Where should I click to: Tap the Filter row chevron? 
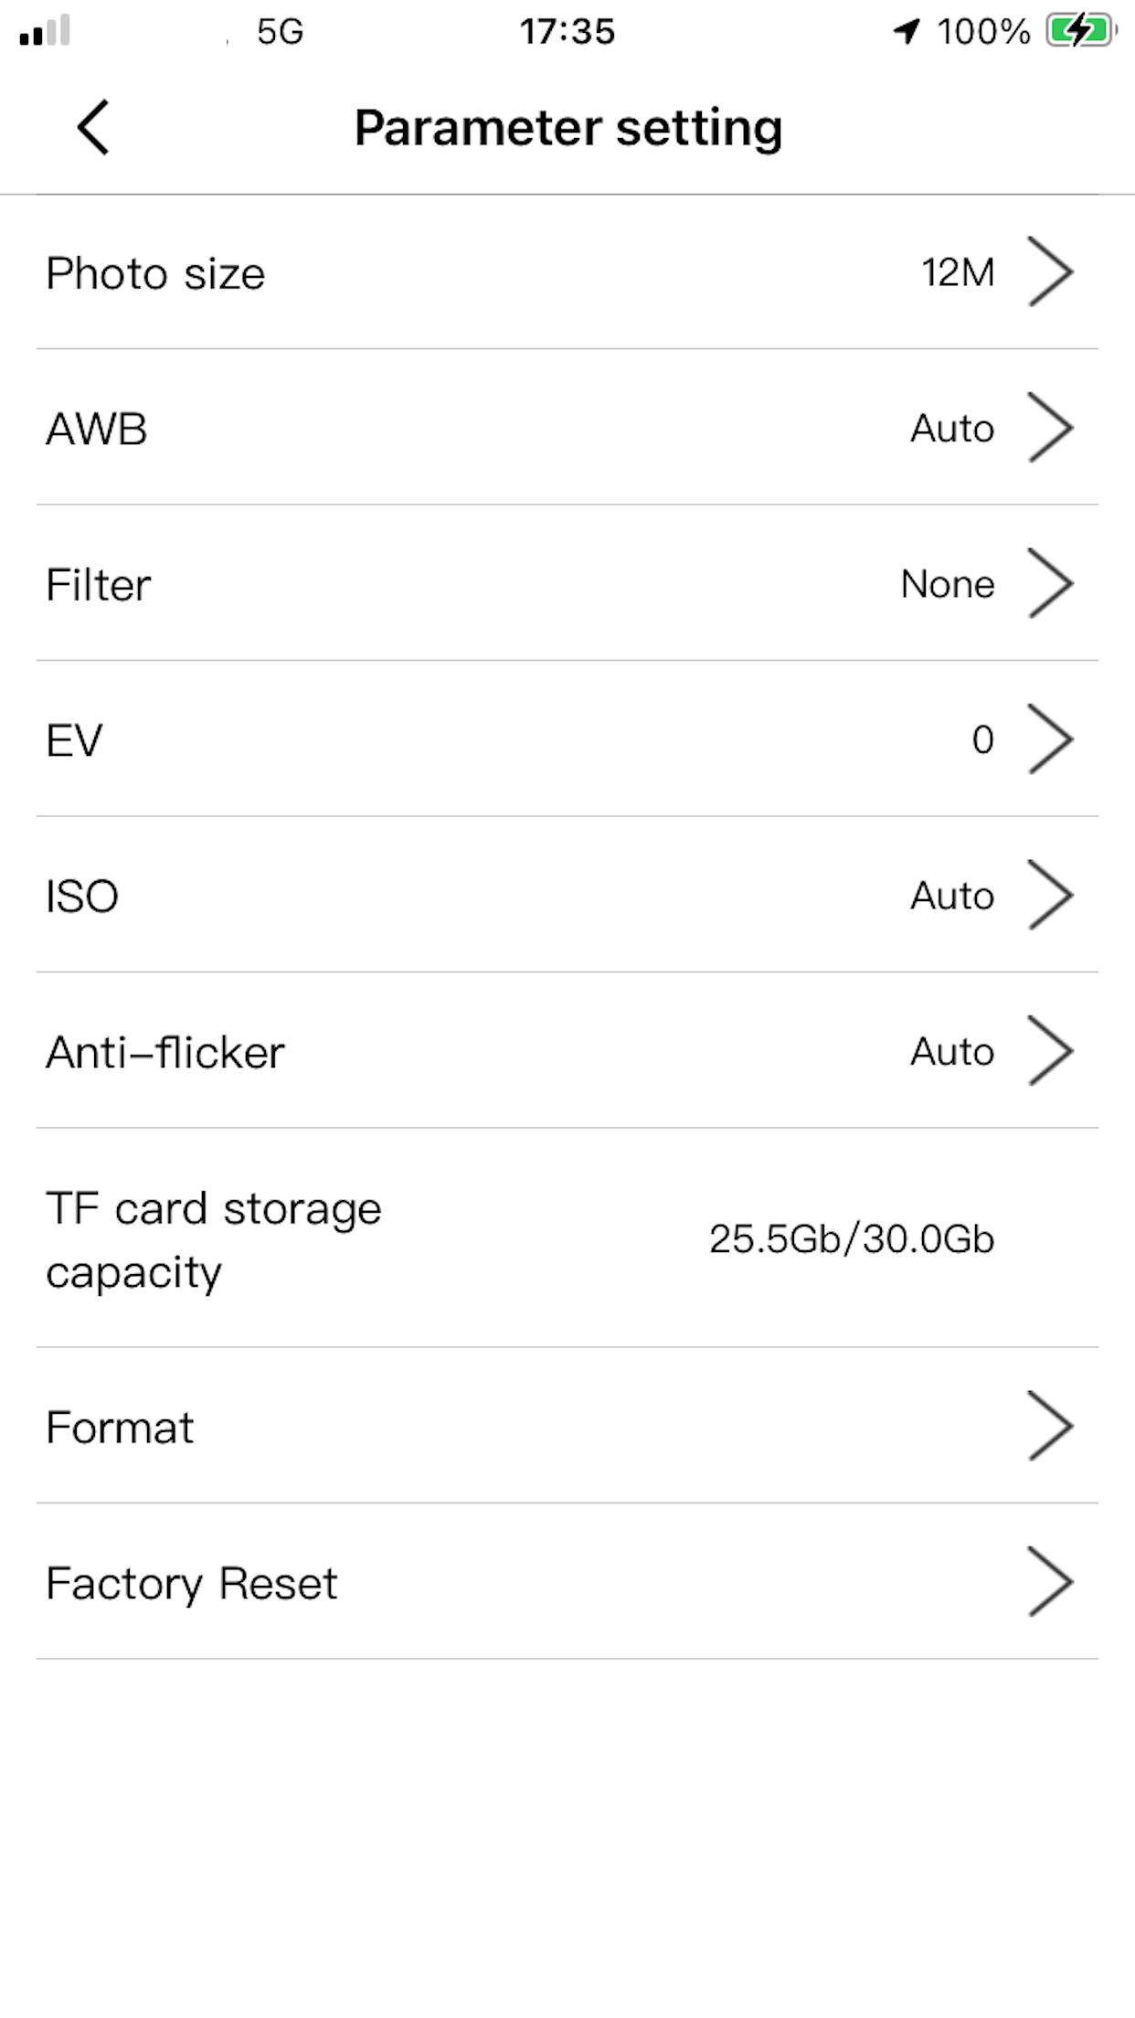(x=1050, y=583)
